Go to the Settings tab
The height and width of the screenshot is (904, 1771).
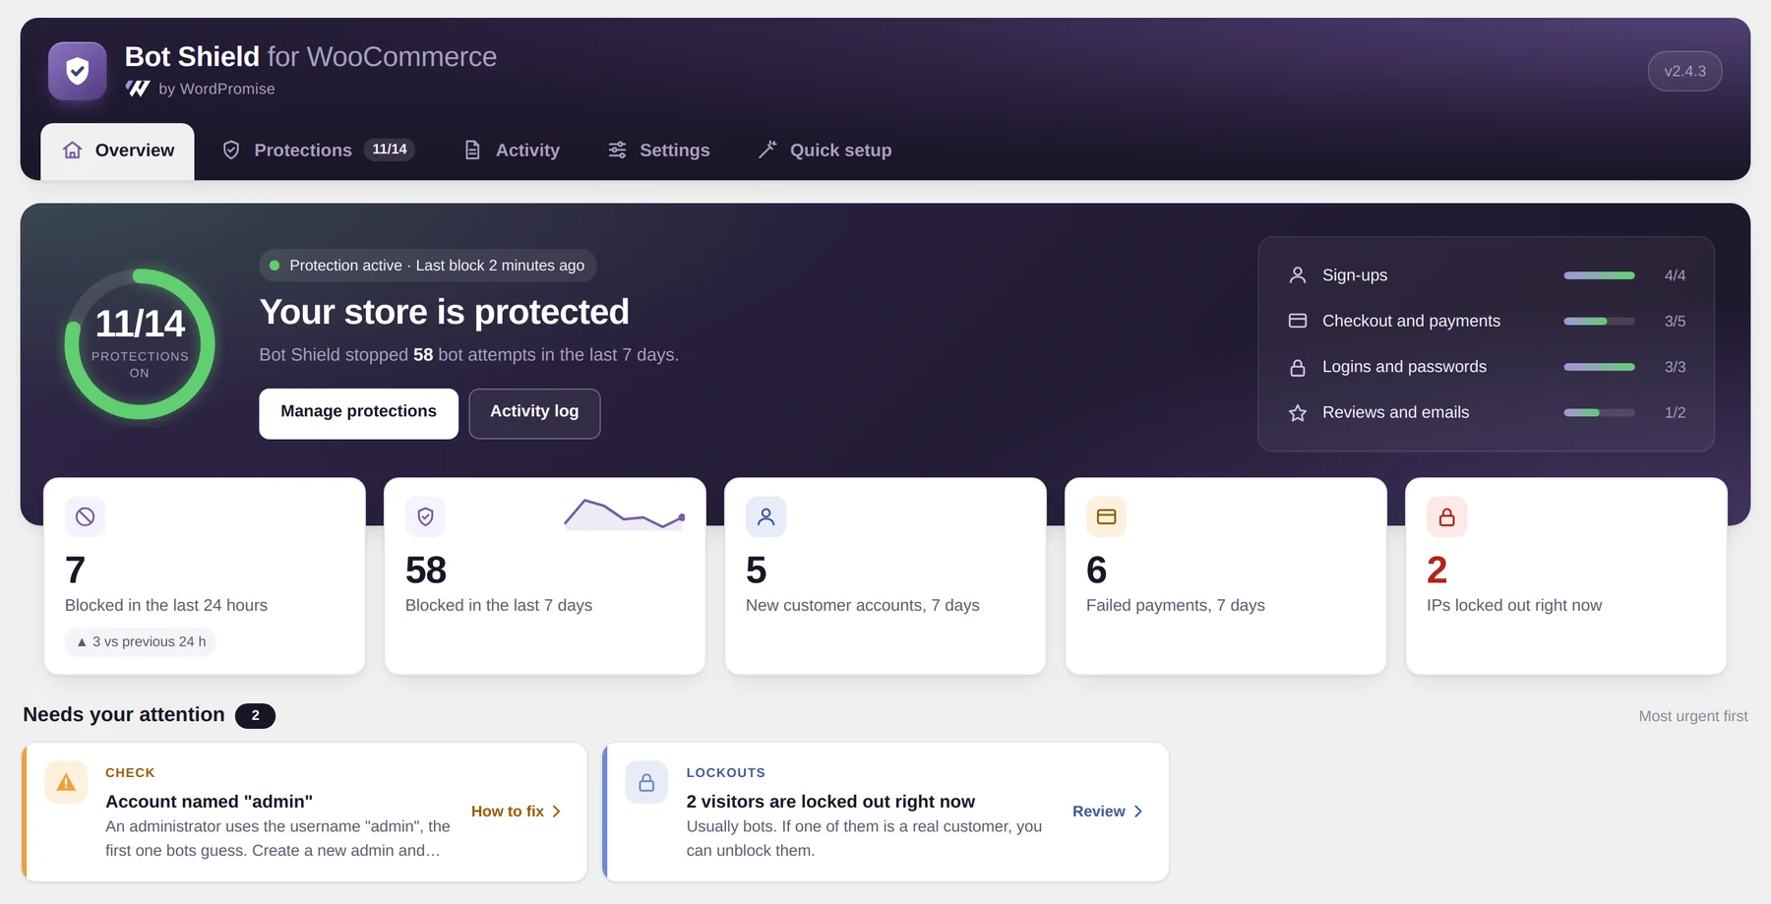coord(658,151)
